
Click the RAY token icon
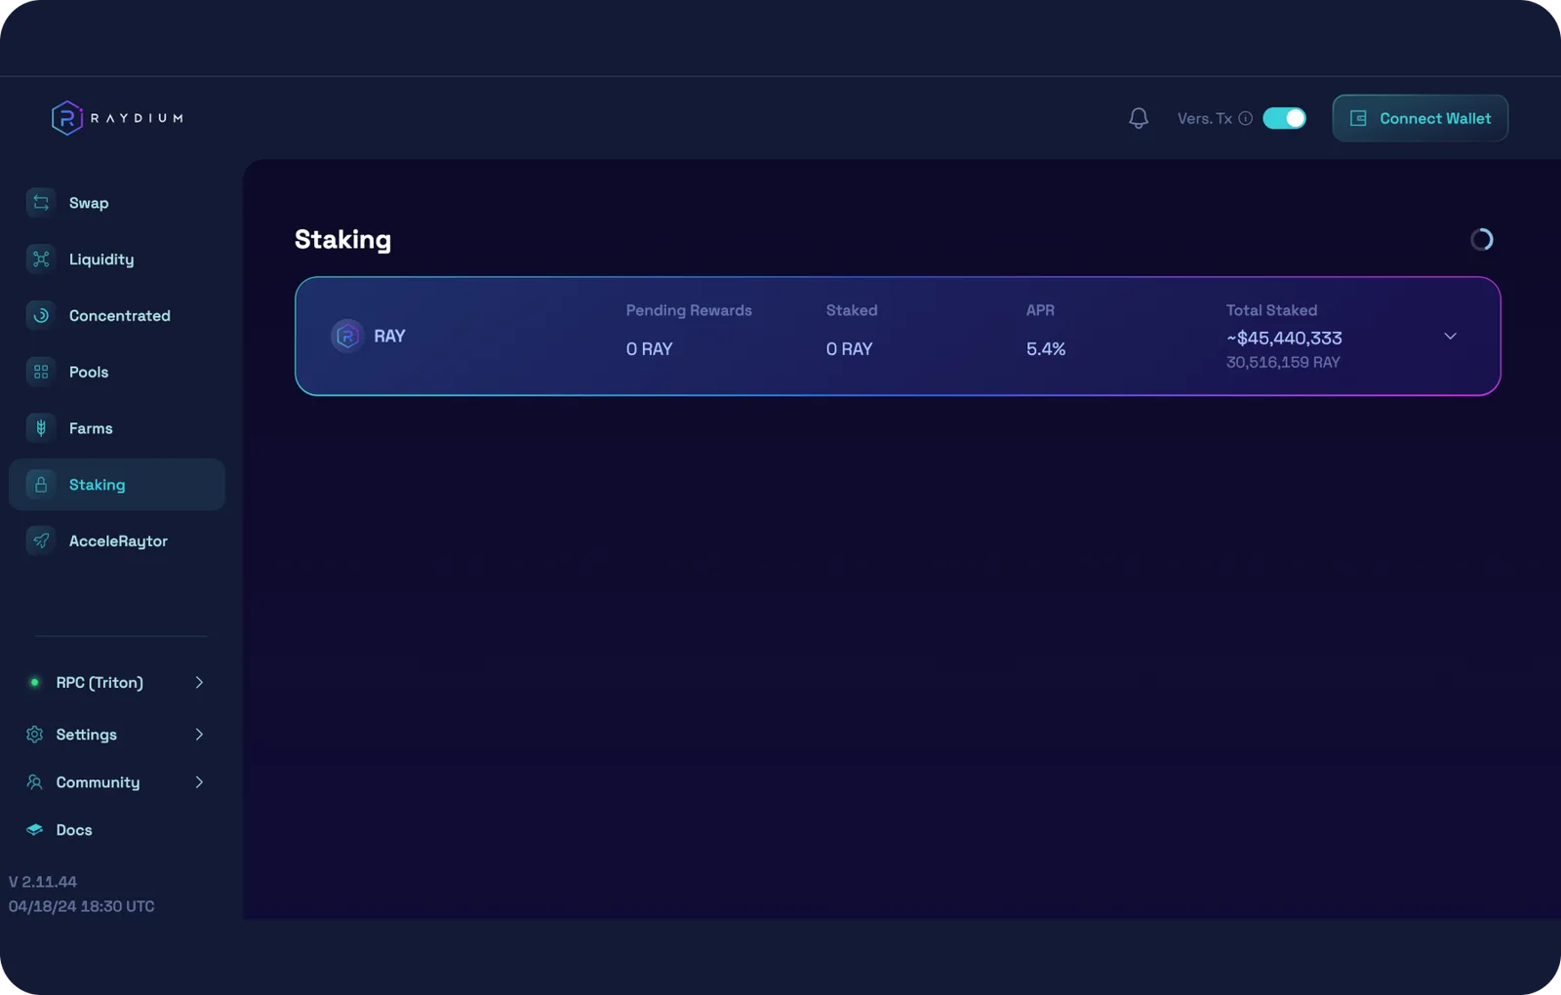(x=347, y=337)
